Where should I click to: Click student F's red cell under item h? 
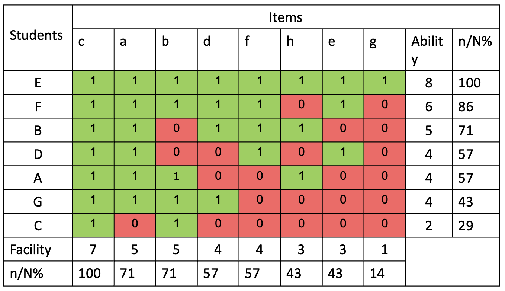pyautogui.click(x=301, y=106)
